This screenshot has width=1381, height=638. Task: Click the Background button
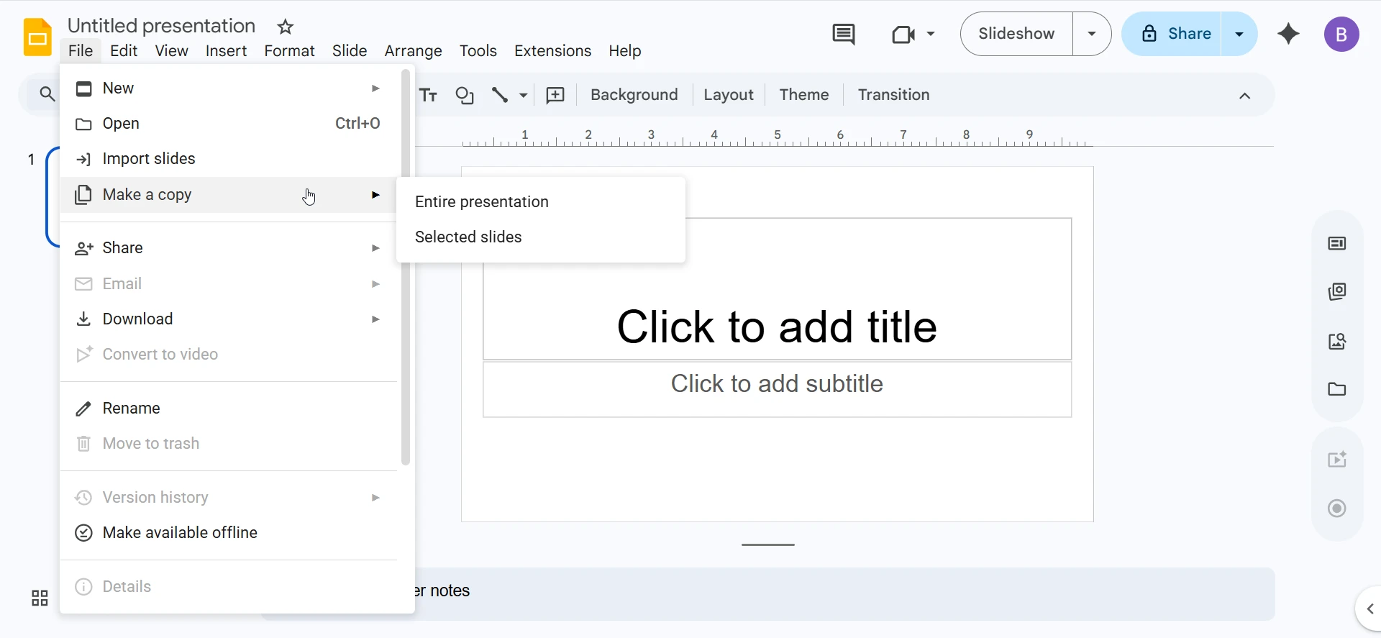(x=634, y=95)
